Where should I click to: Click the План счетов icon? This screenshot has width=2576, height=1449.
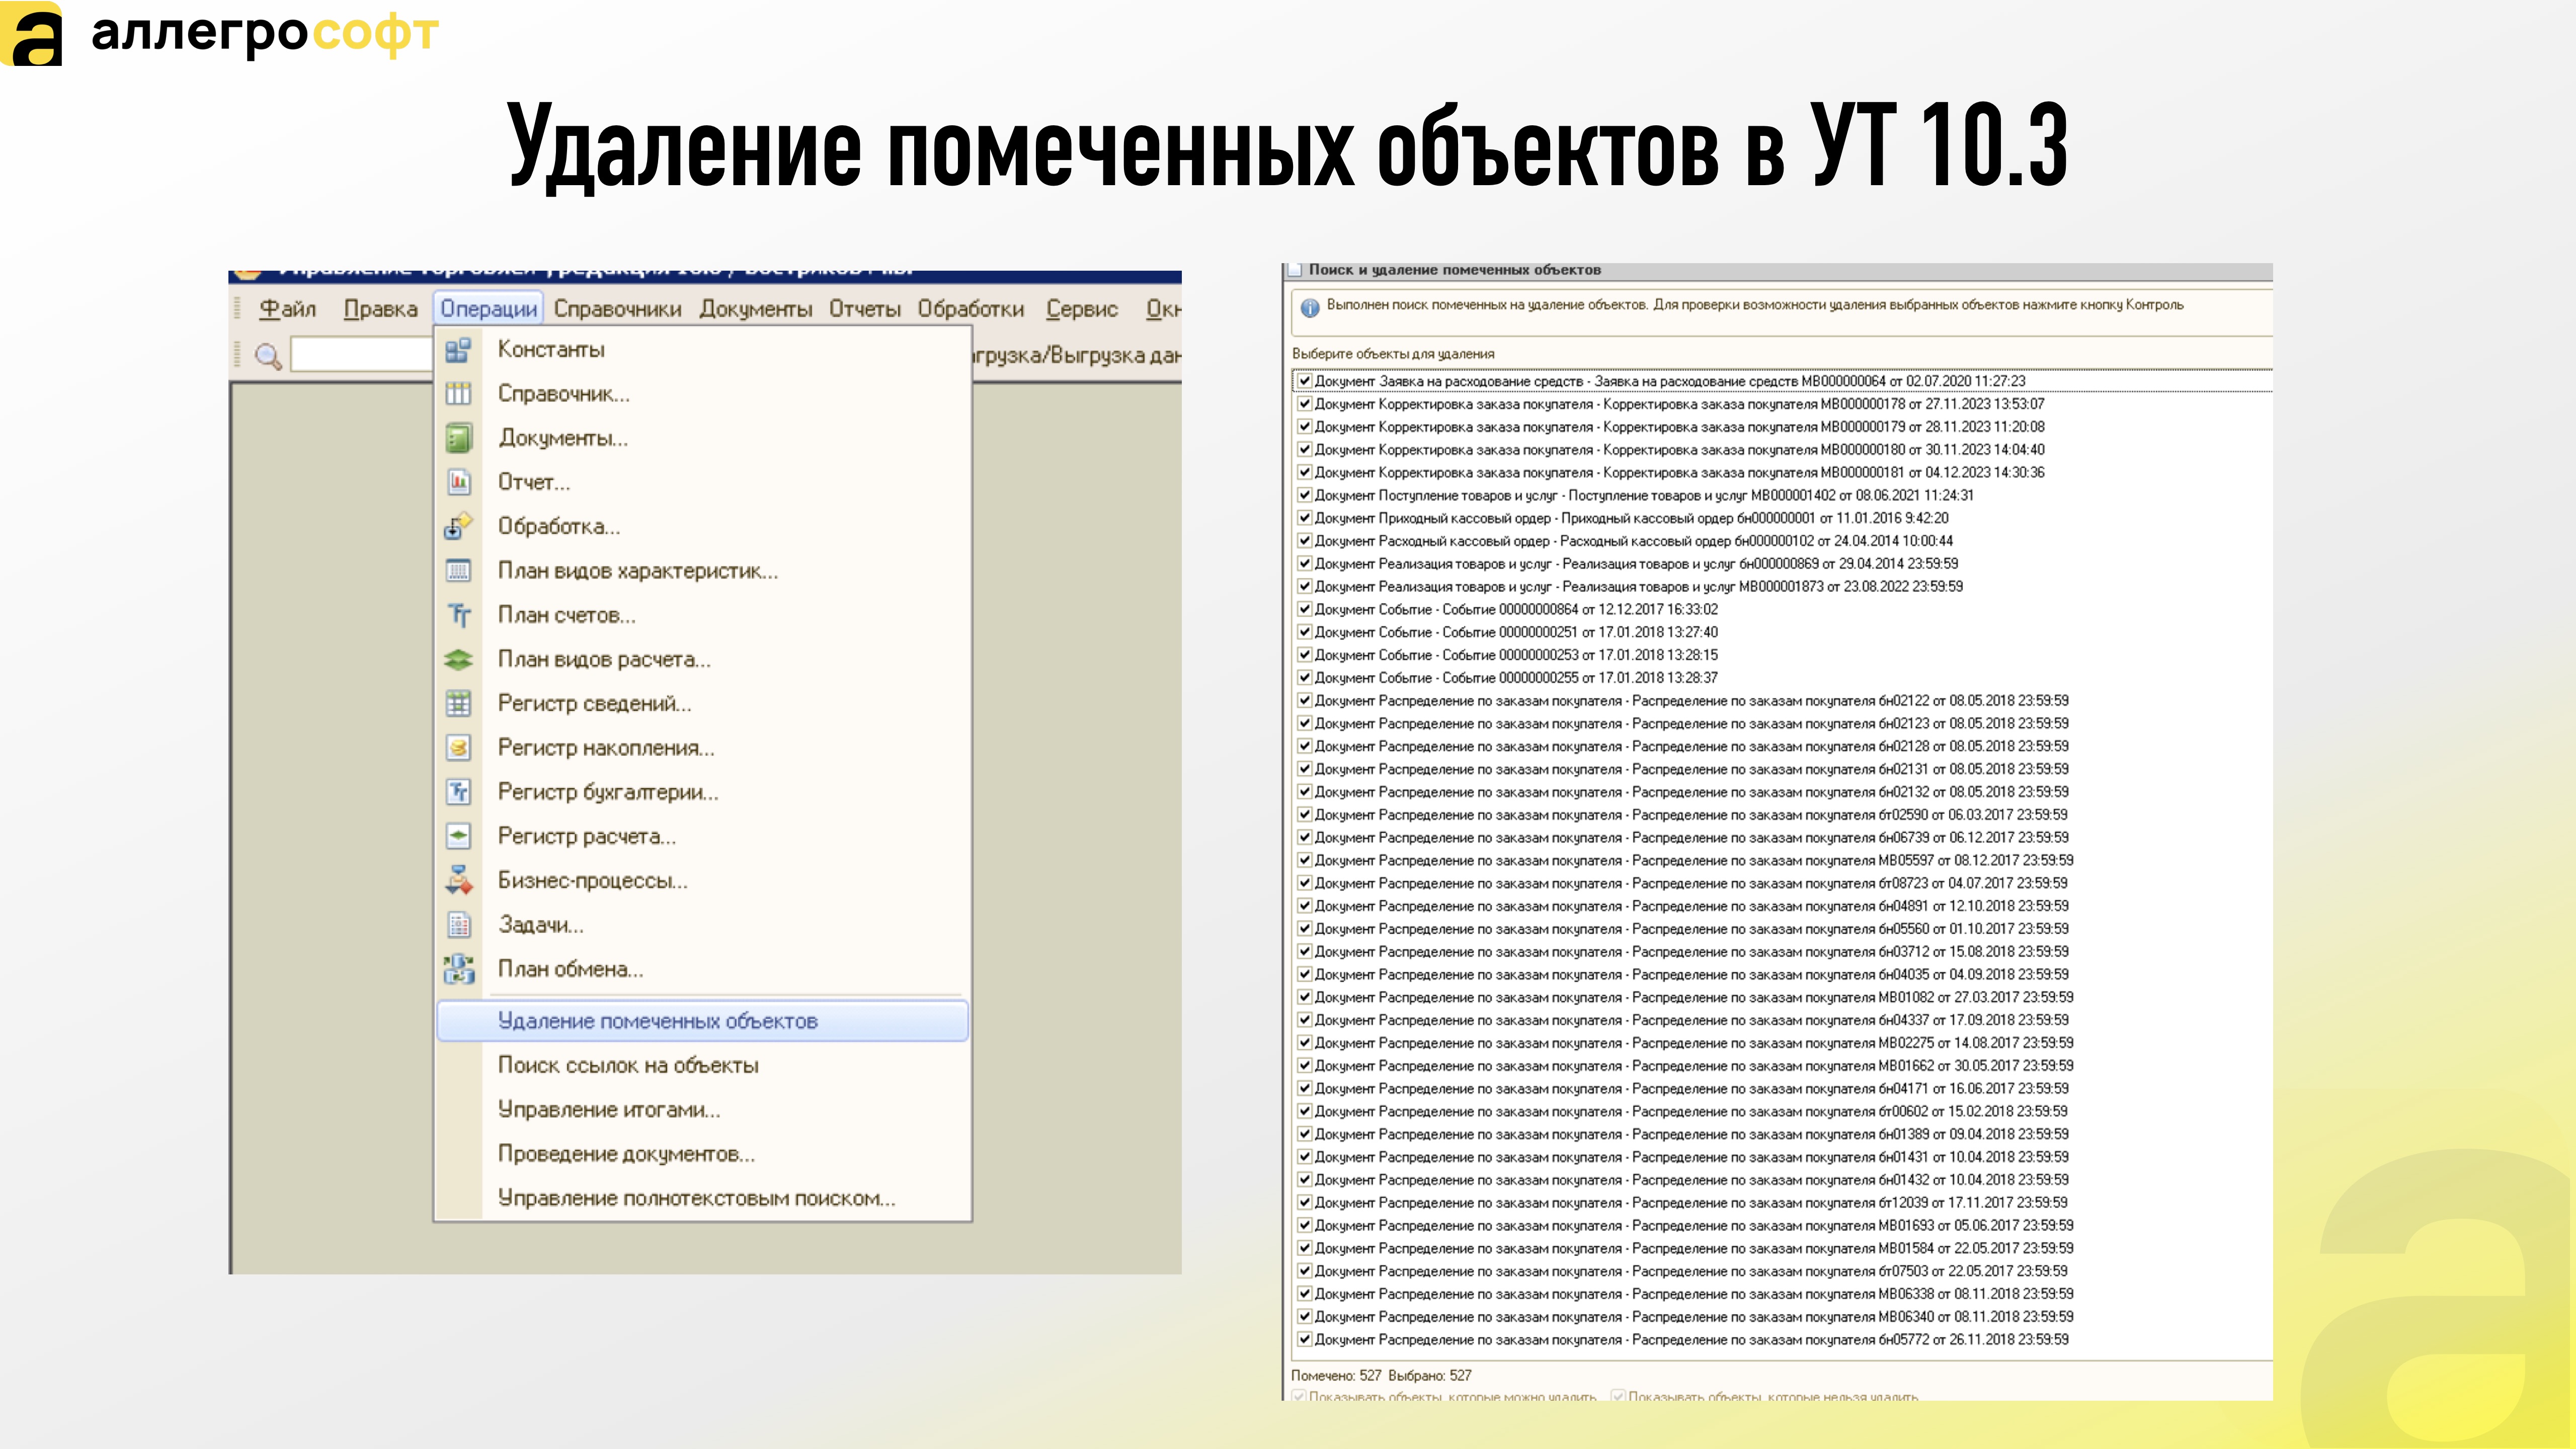pos(458,615)
